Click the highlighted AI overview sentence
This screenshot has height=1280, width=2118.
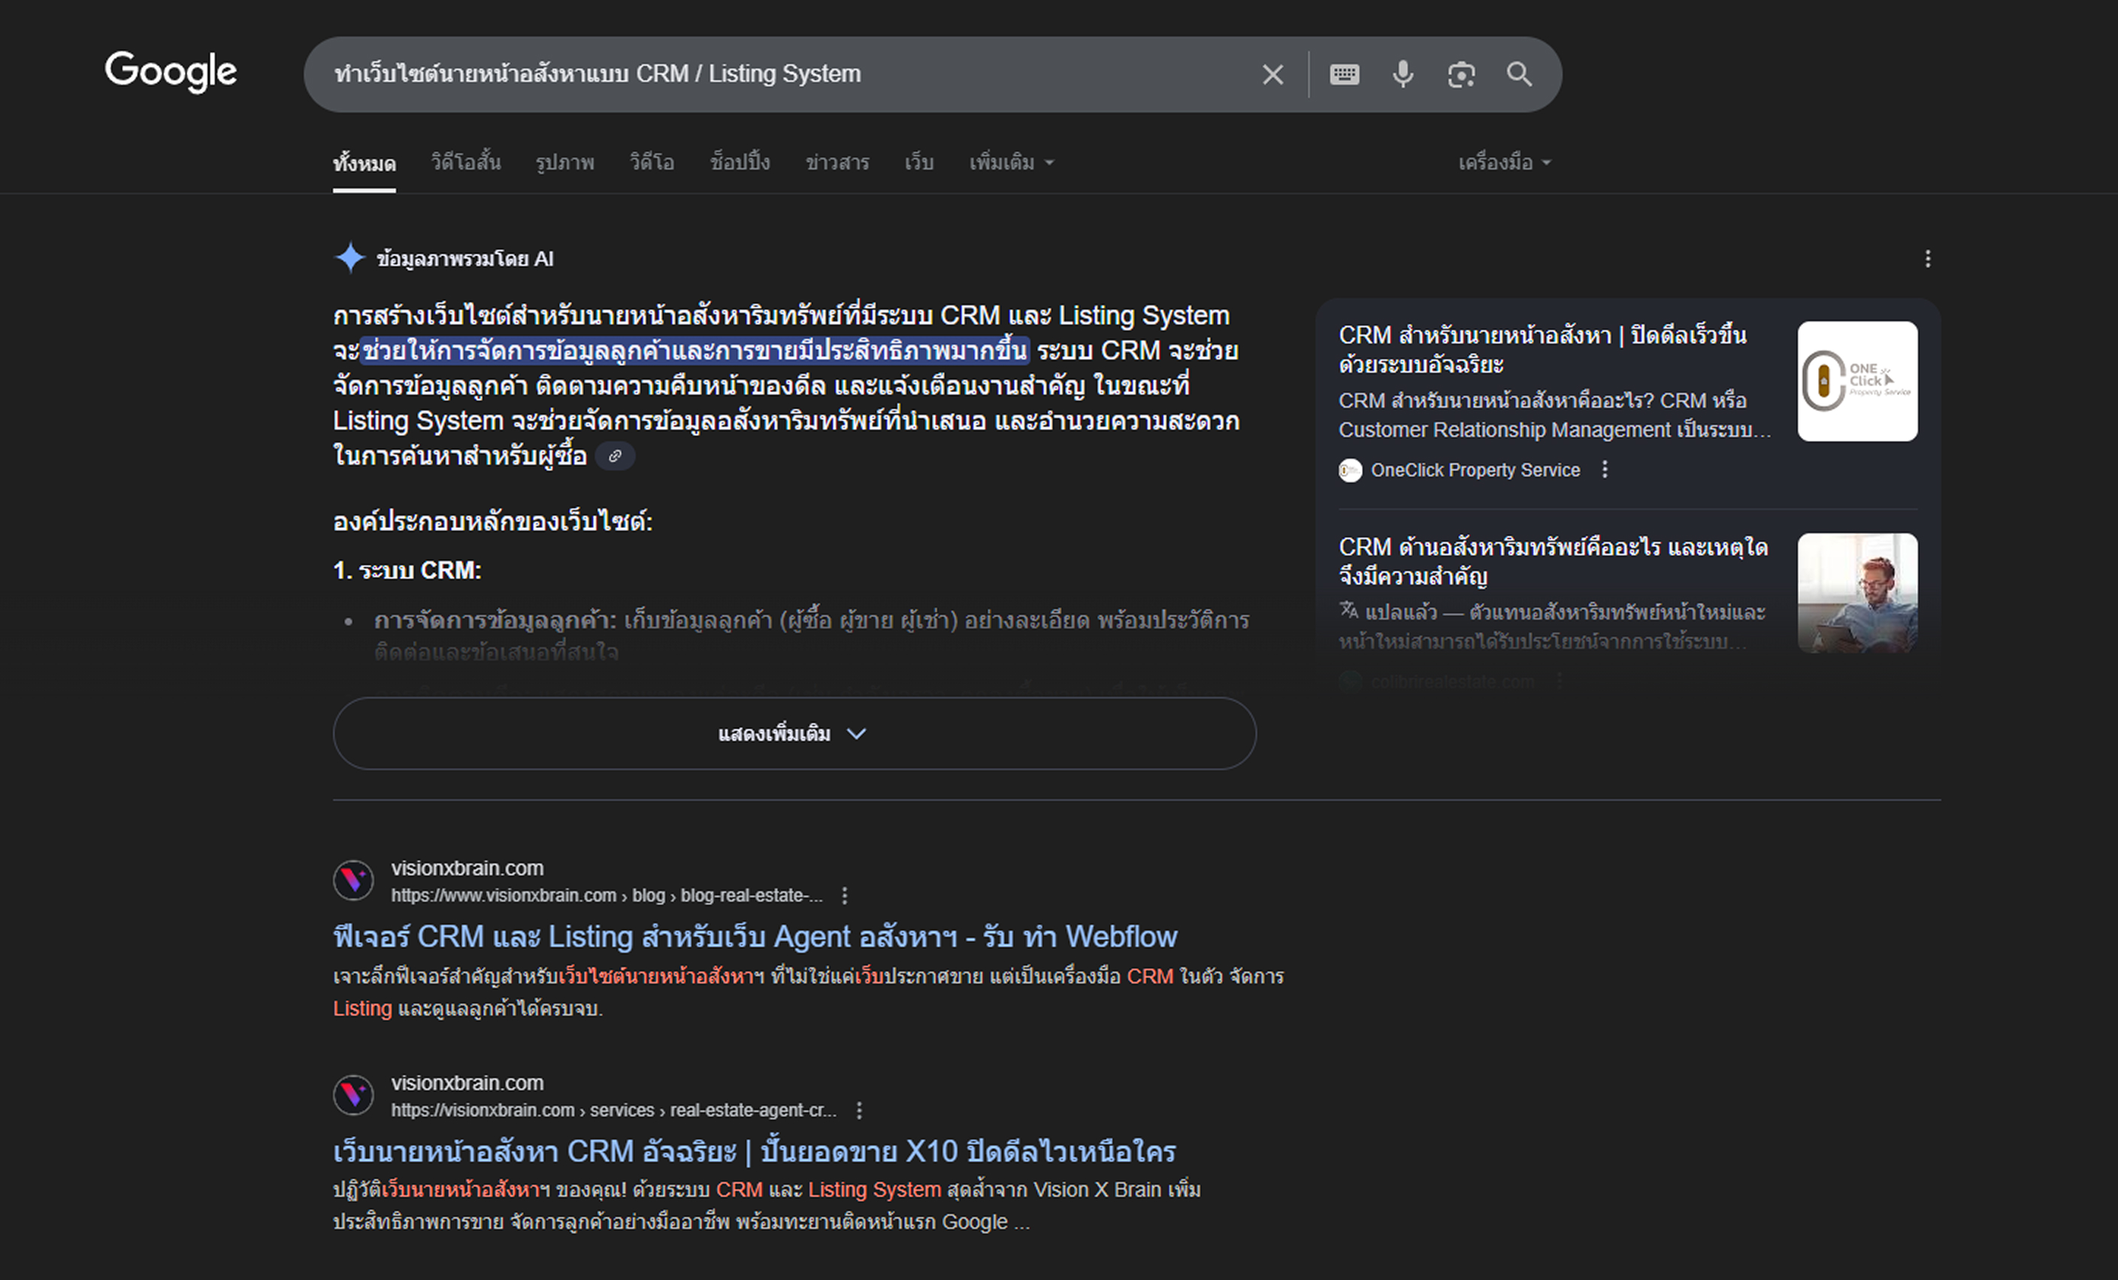pyautogui.click(x=694, y=351)
